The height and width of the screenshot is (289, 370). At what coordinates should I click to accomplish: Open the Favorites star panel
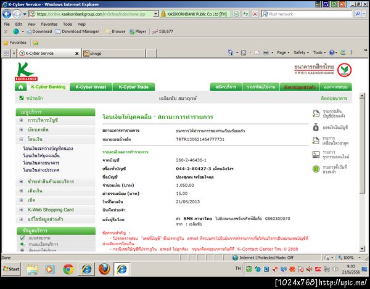15,43
